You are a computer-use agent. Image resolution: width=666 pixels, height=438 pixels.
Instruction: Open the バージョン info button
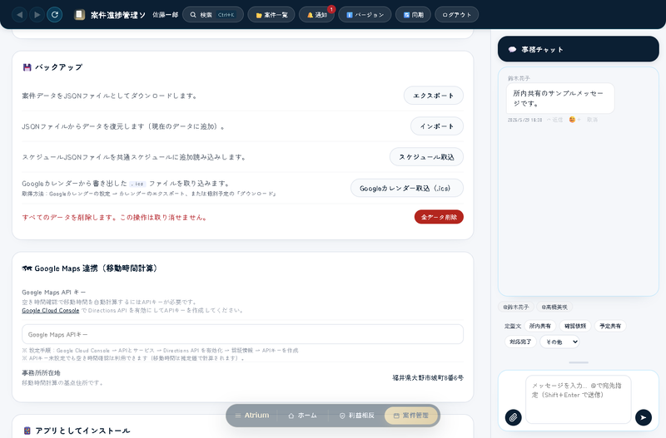click(365, 15)
